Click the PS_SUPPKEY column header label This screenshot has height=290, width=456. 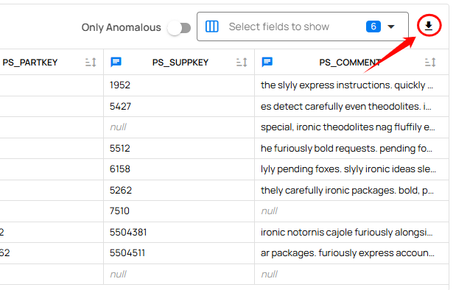(180, 62)
